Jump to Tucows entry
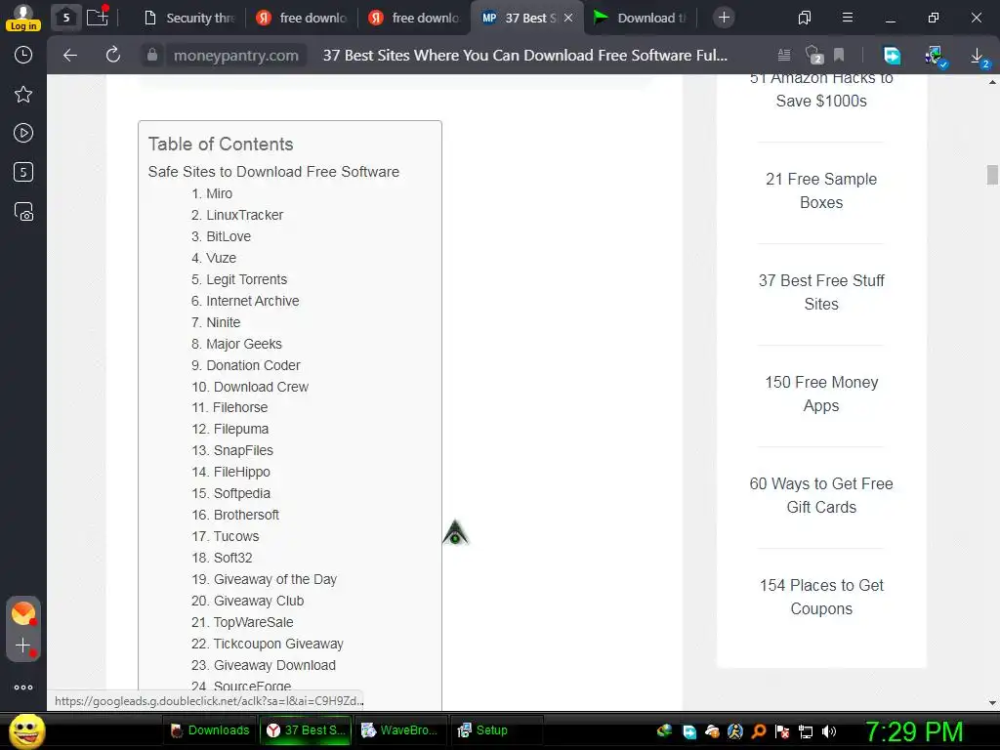The width and height of the screenshot is (1000, 750). tap(236, 536)
